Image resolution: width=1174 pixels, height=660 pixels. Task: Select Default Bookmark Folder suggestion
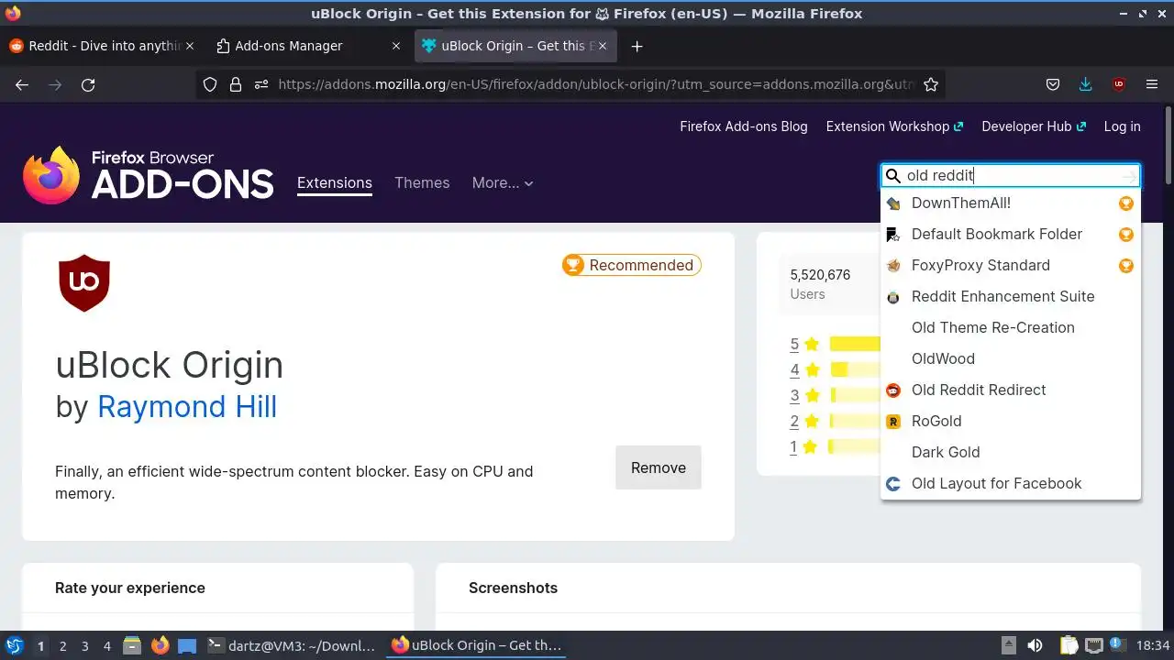pyautogui.click(x=1011, y=235)
